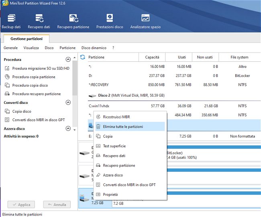
Task: Click the Azzera disco eraser icon
Action: [98, 175]
